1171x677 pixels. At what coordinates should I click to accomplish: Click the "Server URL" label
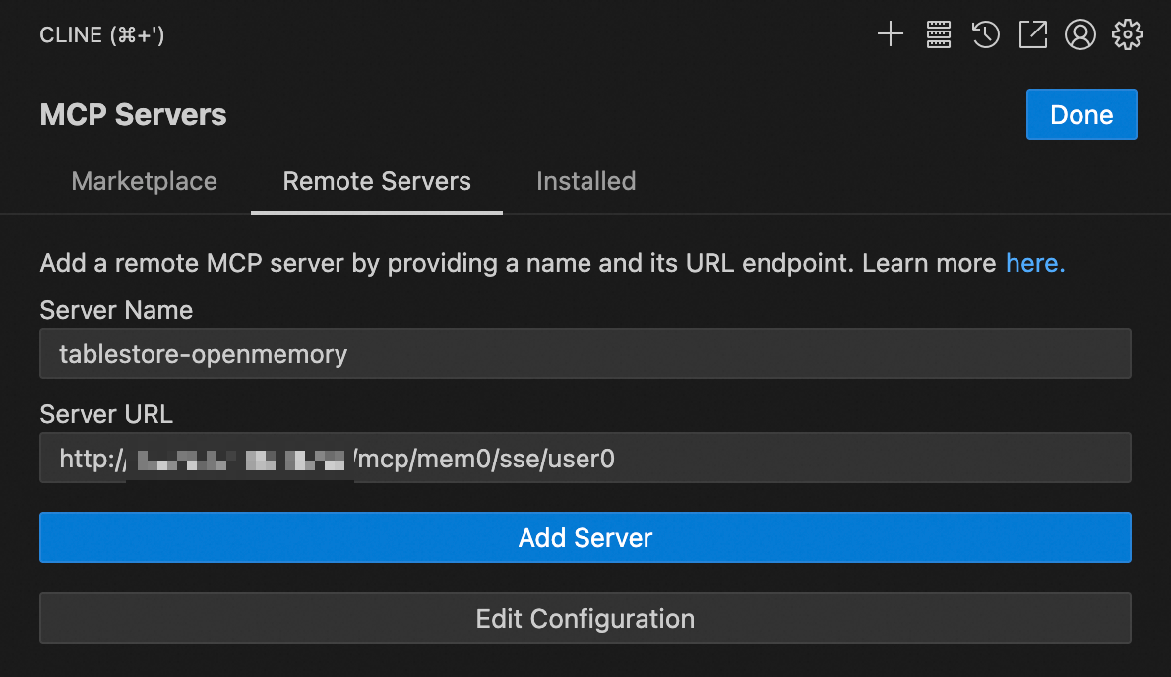tap(106, 414)
